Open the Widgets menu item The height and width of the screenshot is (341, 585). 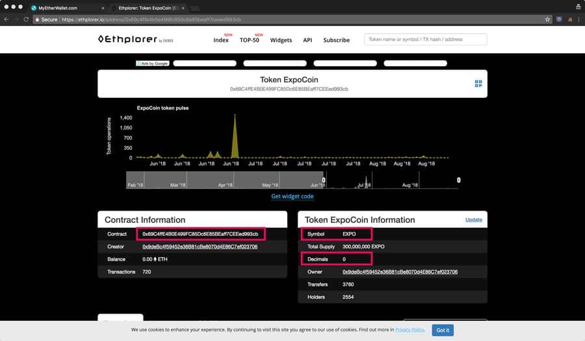(x=281, y=40)
